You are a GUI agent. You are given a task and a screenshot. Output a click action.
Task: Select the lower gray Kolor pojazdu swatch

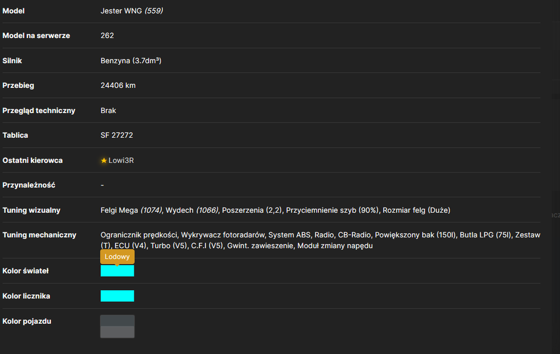point(118,332)
